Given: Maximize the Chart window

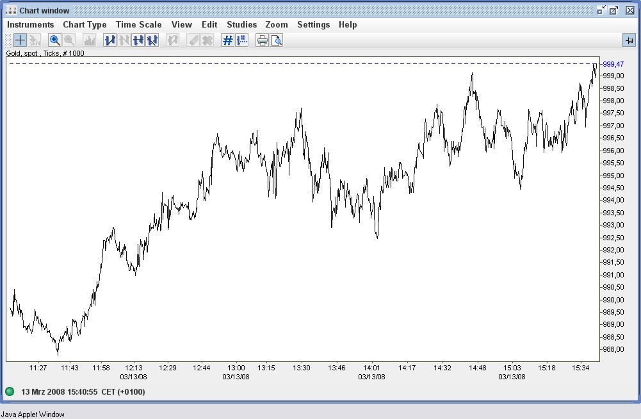Looking at the screenshot, I should [615, 10].
